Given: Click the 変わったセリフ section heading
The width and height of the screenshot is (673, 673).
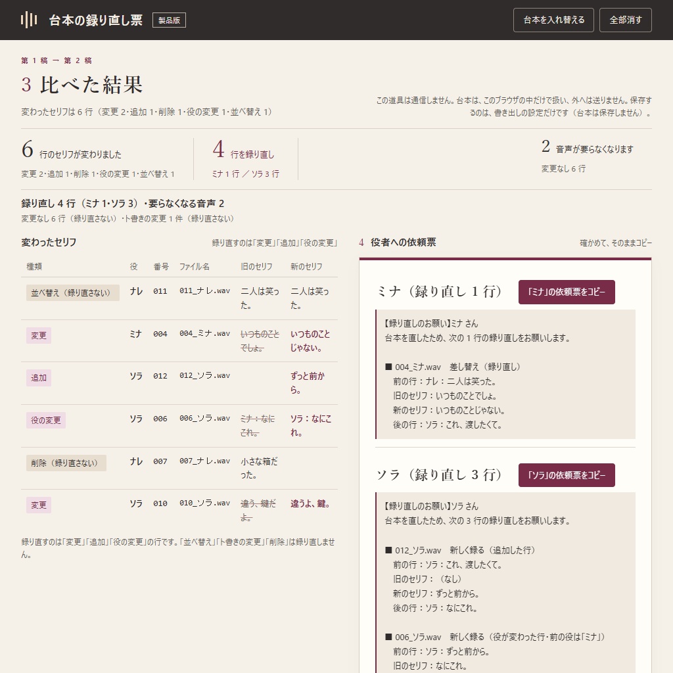Looking at the screenshot, I should point(49,243).
